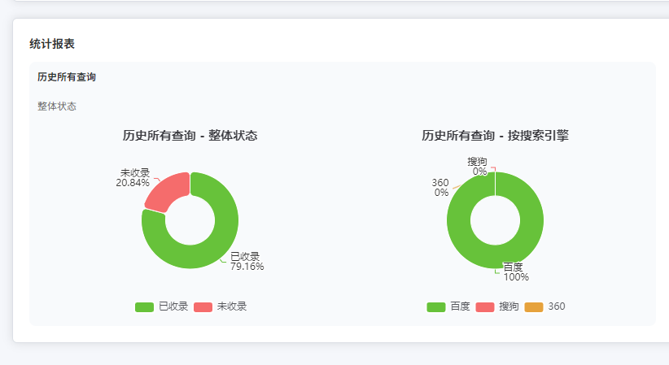The width and height of the screenshot is (669, 365).
Task: Select the green 百度 donut ring
Action: tap(529, 236)
